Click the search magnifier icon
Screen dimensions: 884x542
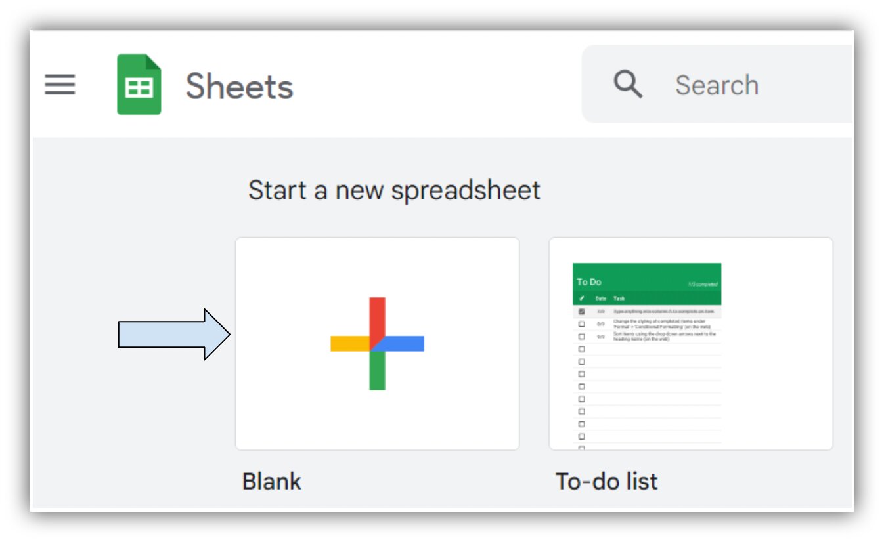pos(628,85)
